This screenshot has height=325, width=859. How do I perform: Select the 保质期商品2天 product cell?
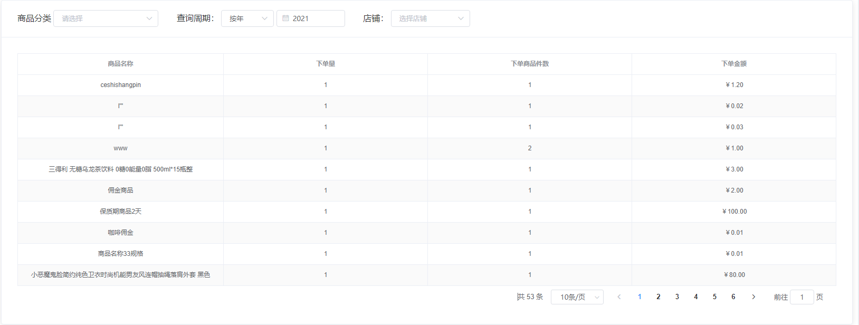tap(120, 212)
